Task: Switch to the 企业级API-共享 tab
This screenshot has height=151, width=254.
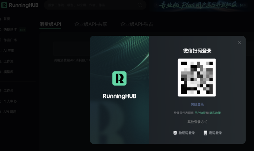Action: [x=91, y=24]
